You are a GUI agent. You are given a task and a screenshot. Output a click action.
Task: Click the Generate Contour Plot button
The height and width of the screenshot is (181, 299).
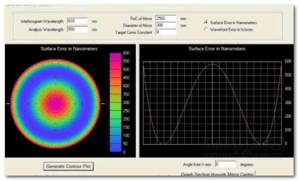point(68,166)
